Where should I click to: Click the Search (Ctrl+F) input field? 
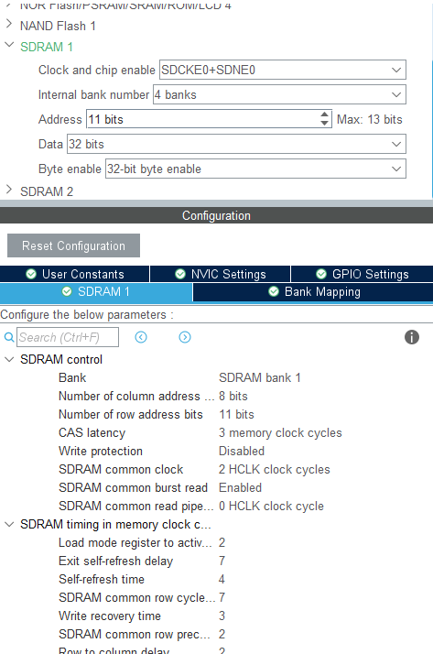tap(68, 337)
